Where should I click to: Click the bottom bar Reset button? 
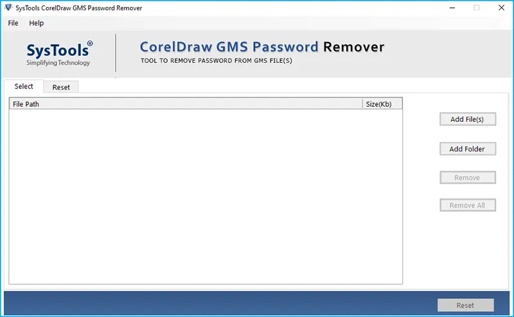(465, 305)
